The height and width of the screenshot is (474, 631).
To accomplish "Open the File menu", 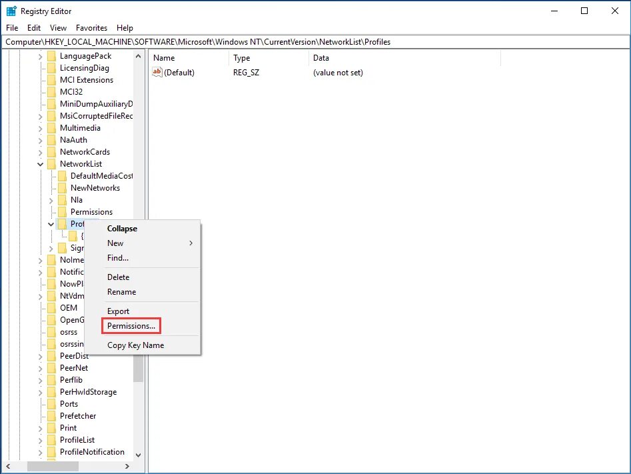I will click(12, 28).
